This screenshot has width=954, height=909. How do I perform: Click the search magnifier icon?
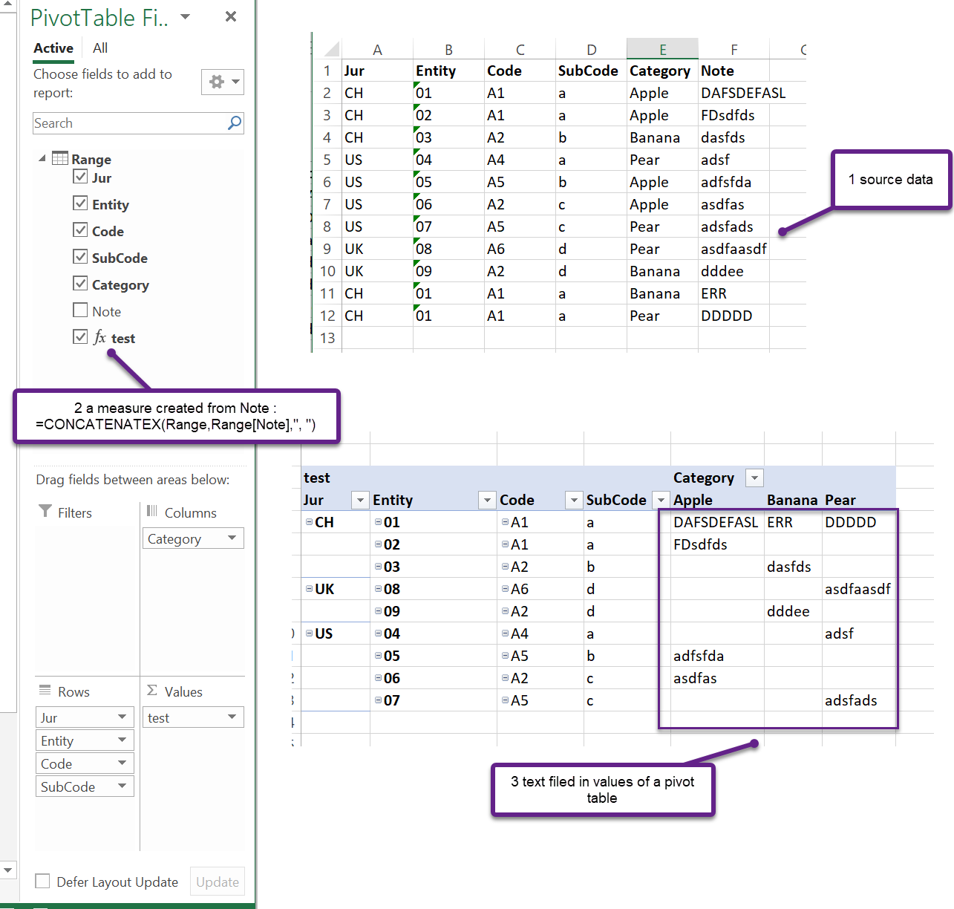coord(235,123)
